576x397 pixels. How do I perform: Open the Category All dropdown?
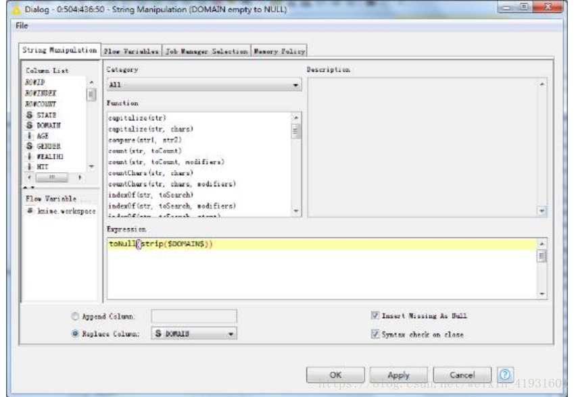tap(204, 85)
